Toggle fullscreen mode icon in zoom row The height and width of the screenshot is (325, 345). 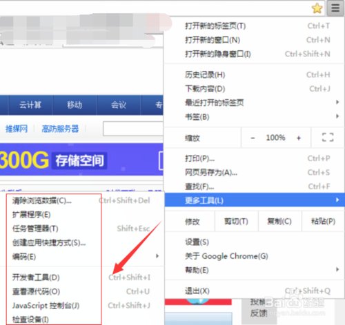click(x=328, y=137)
